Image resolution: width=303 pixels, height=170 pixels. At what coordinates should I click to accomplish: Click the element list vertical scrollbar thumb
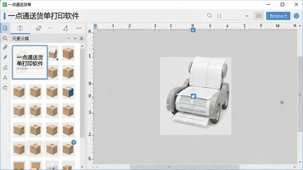coord(82,93)
